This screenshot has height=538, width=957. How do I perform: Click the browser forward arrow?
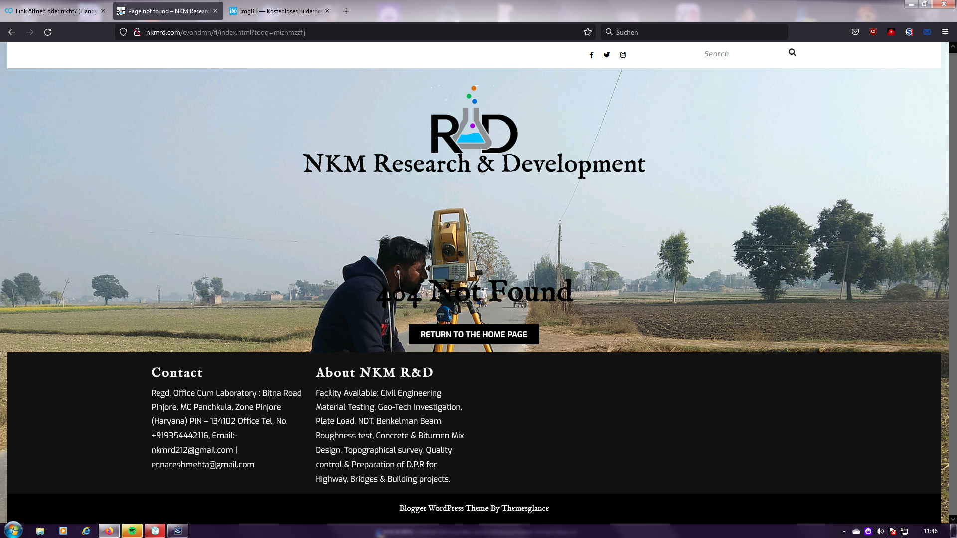click(x=30, y=32)
